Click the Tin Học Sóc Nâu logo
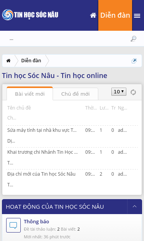 30,15
